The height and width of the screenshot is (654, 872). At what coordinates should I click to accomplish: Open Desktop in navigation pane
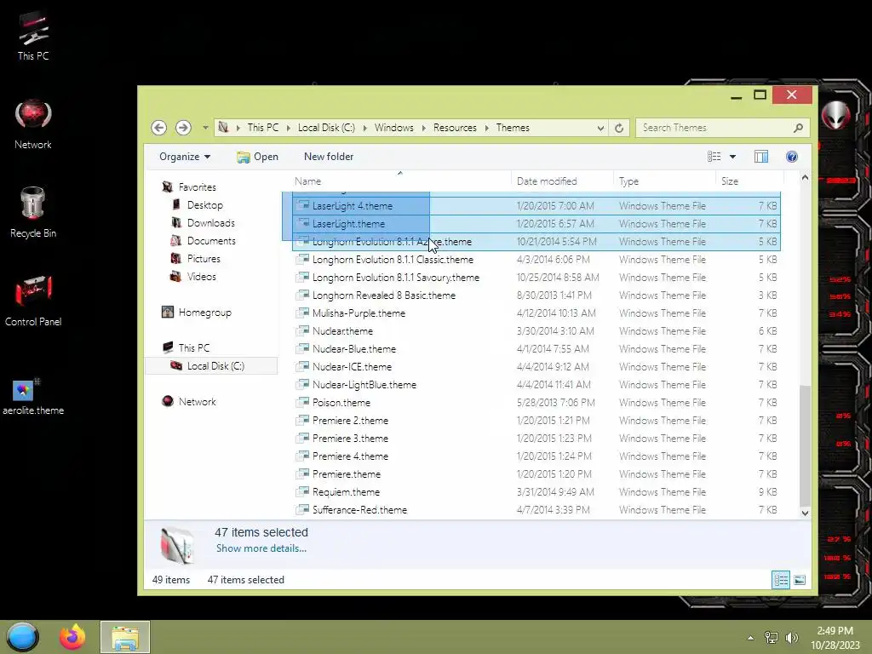pos(197,205)
